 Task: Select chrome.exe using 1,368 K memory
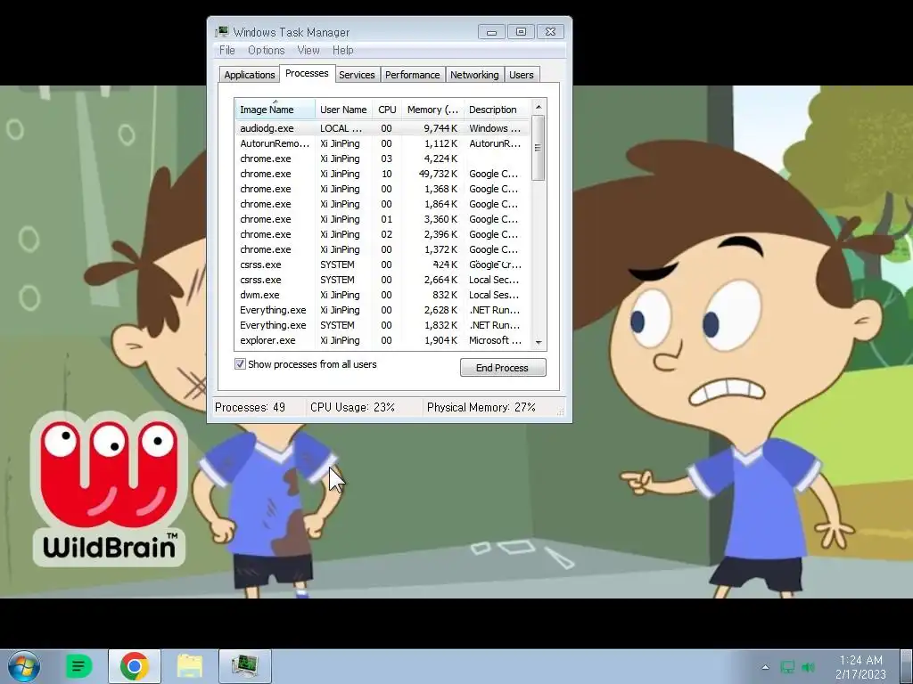pos(382,189)
